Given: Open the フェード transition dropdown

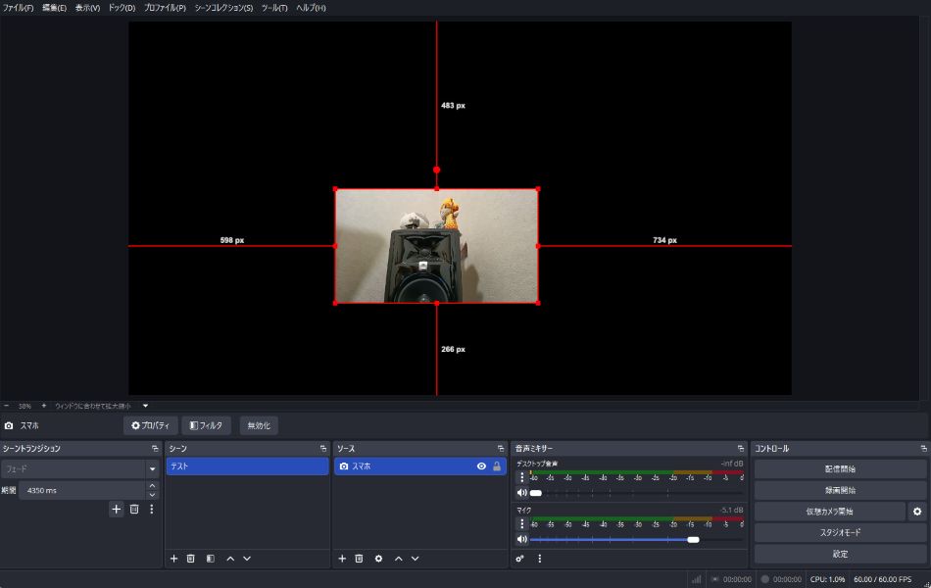Looking at the screenshot, I should point(152,469).
